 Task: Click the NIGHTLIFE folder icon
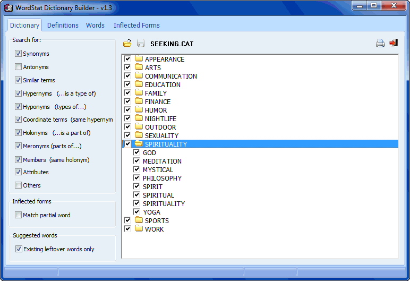click(x=139, y=118)
